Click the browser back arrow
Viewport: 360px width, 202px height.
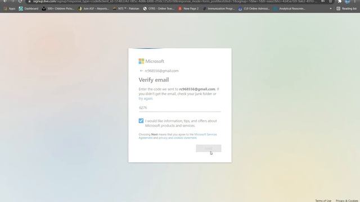pyautogui.click(x=5, y=1)
